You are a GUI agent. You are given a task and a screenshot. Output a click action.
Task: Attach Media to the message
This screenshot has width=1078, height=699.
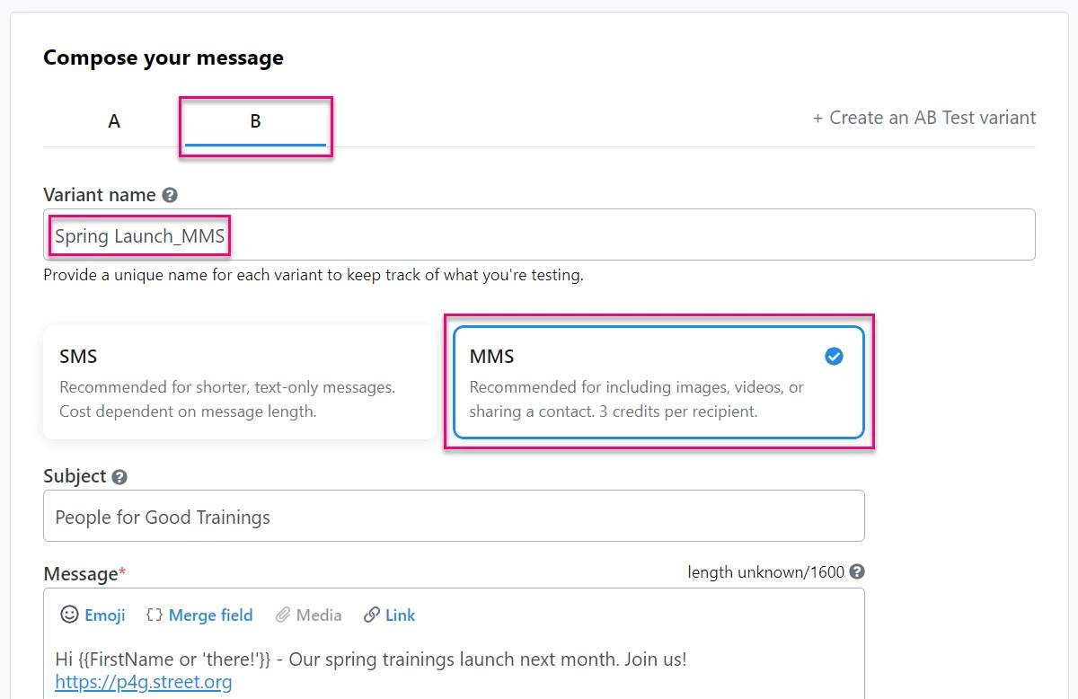[x=308, y=615]
